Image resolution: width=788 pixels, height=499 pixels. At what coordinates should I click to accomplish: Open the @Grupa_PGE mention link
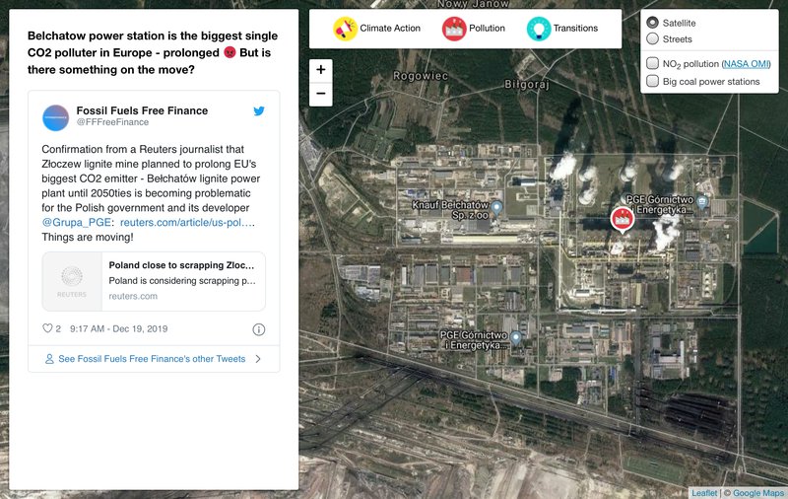point(77,223)
